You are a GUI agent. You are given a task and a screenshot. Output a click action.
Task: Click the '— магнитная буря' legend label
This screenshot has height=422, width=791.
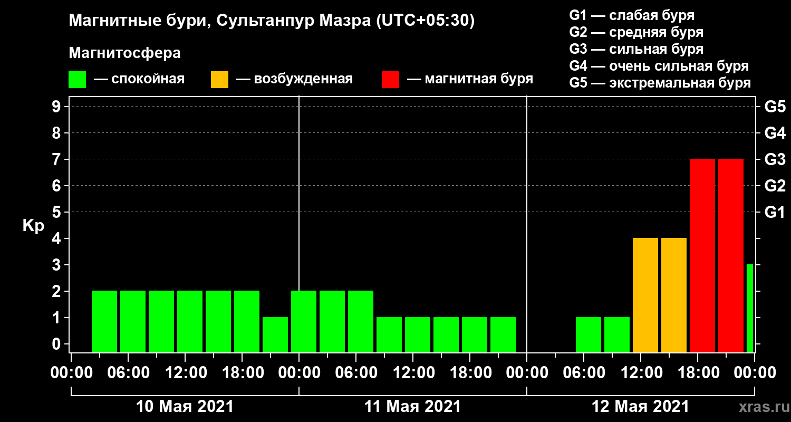click(470, 80)
